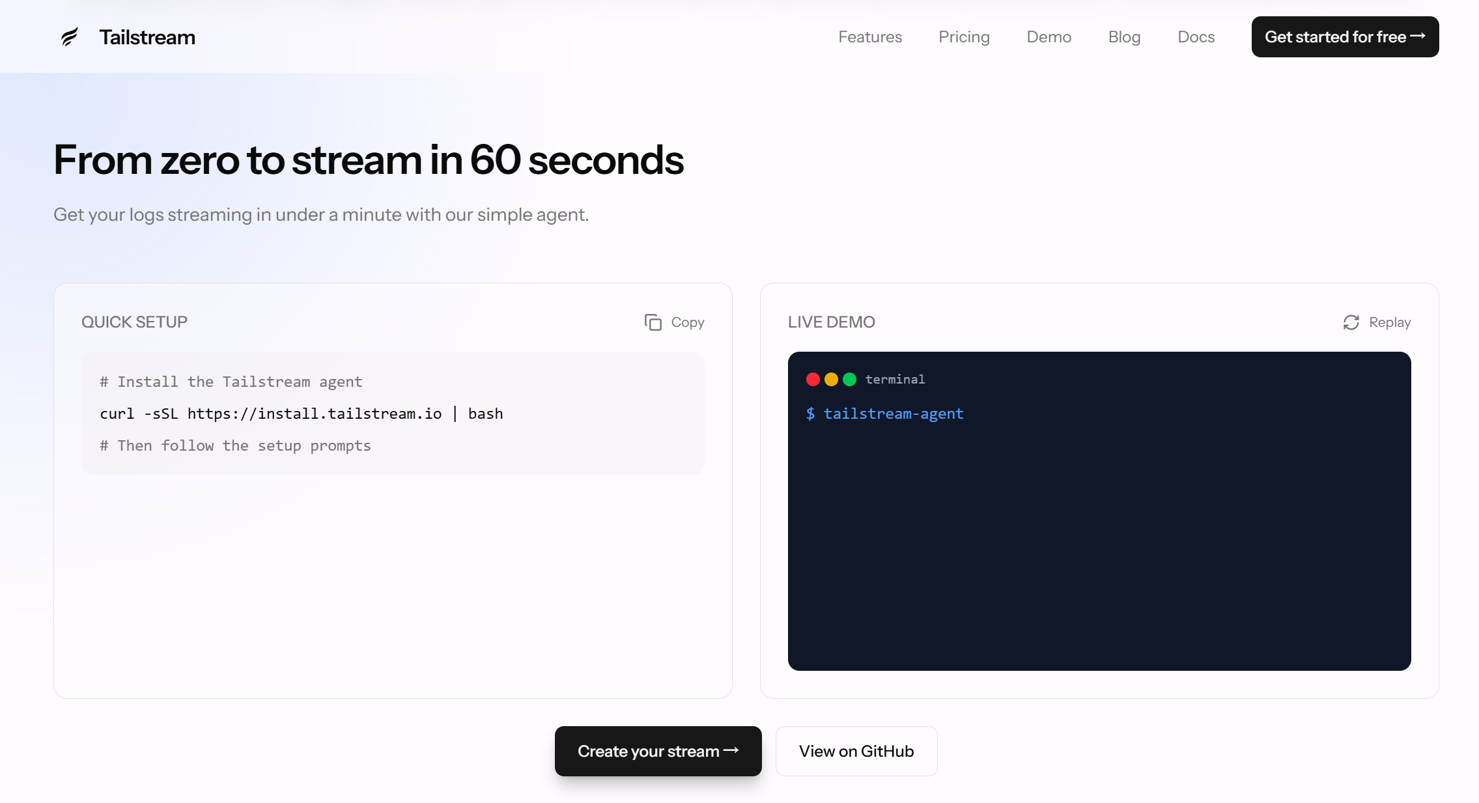Click the copy clipboard icon
Viewport: 1479px width, 803px height.
click(x=653, y=322)
